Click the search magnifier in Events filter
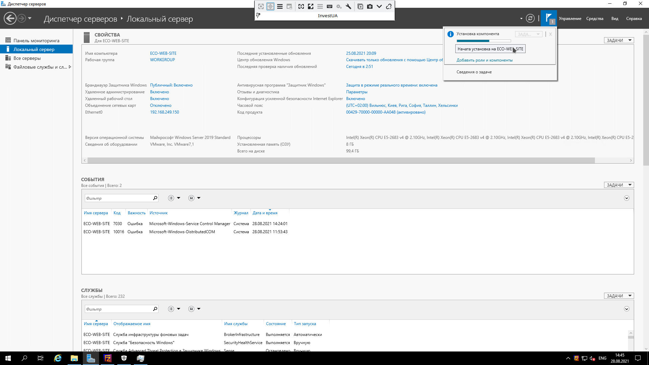The image size is (649, 365). (x=155, y=198)
